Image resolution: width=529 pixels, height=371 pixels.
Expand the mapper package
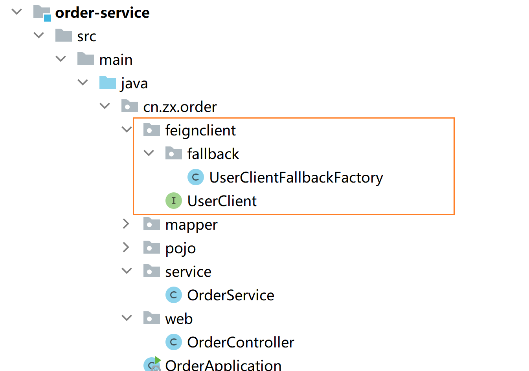(126, 224)
